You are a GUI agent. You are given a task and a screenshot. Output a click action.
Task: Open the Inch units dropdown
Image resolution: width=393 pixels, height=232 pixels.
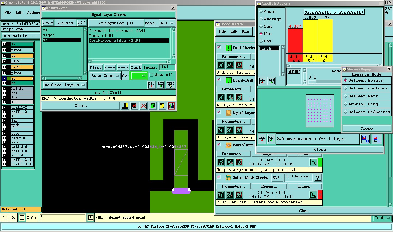(x=382, y=218)
